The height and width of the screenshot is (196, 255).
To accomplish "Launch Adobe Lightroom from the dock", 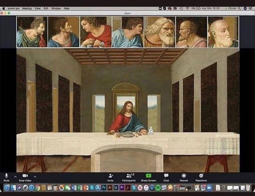I will tap(116, 188).
